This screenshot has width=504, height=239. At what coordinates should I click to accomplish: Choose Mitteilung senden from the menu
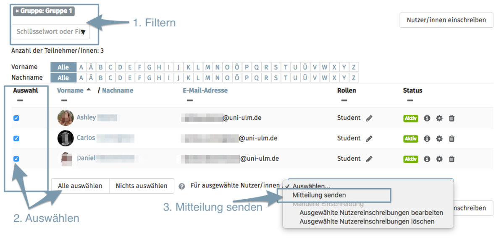[x=319, y=195]
